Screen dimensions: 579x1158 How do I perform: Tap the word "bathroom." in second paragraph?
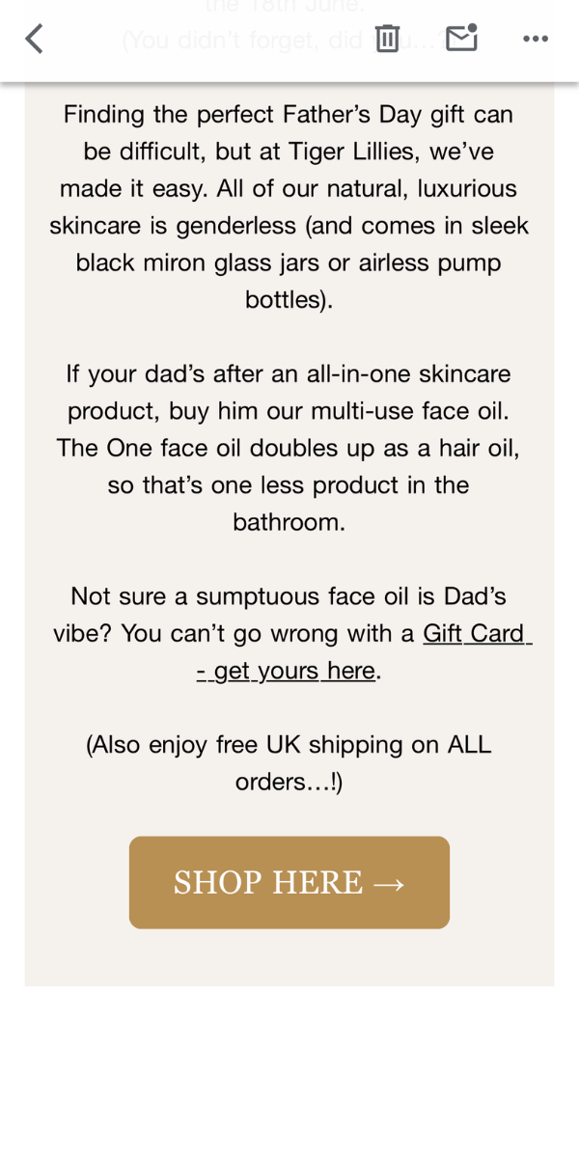(289, 523)
